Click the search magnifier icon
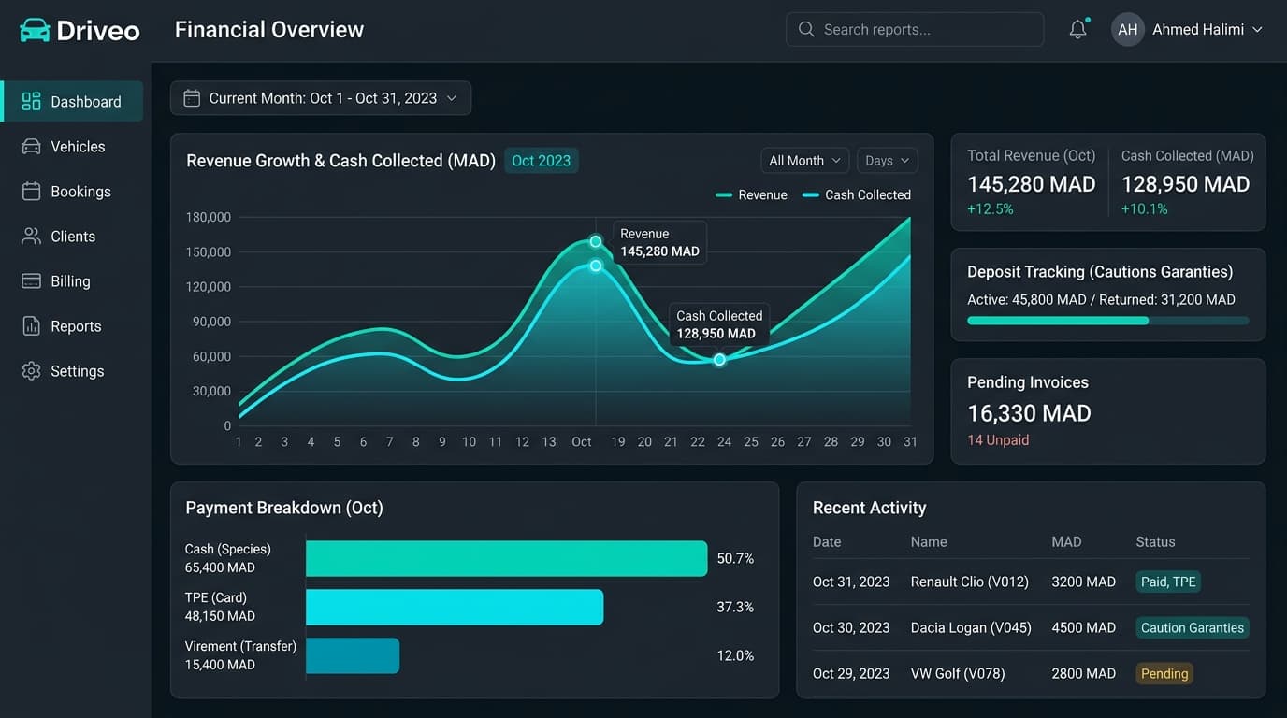 pyautogui.click(x=806, y=29)
